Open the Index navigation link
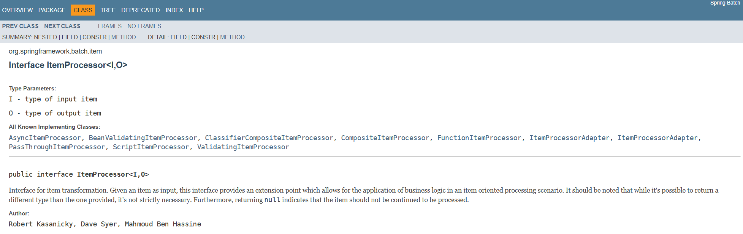 tap(174, 10)
